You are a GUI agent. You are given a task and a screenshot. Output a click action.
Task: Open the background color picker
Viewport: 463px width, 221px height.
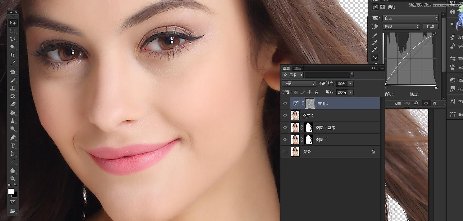pyautogui.click(x=15, y=196)
